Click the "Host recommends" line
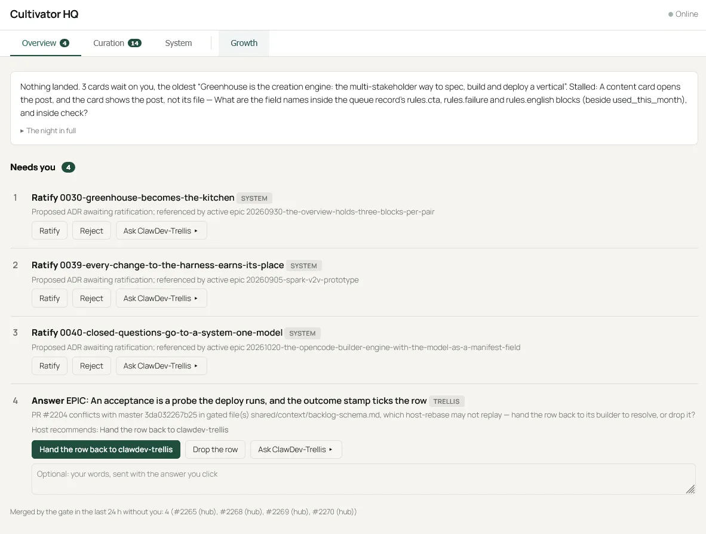Screen dimensions: 706x534 [130, 429]
